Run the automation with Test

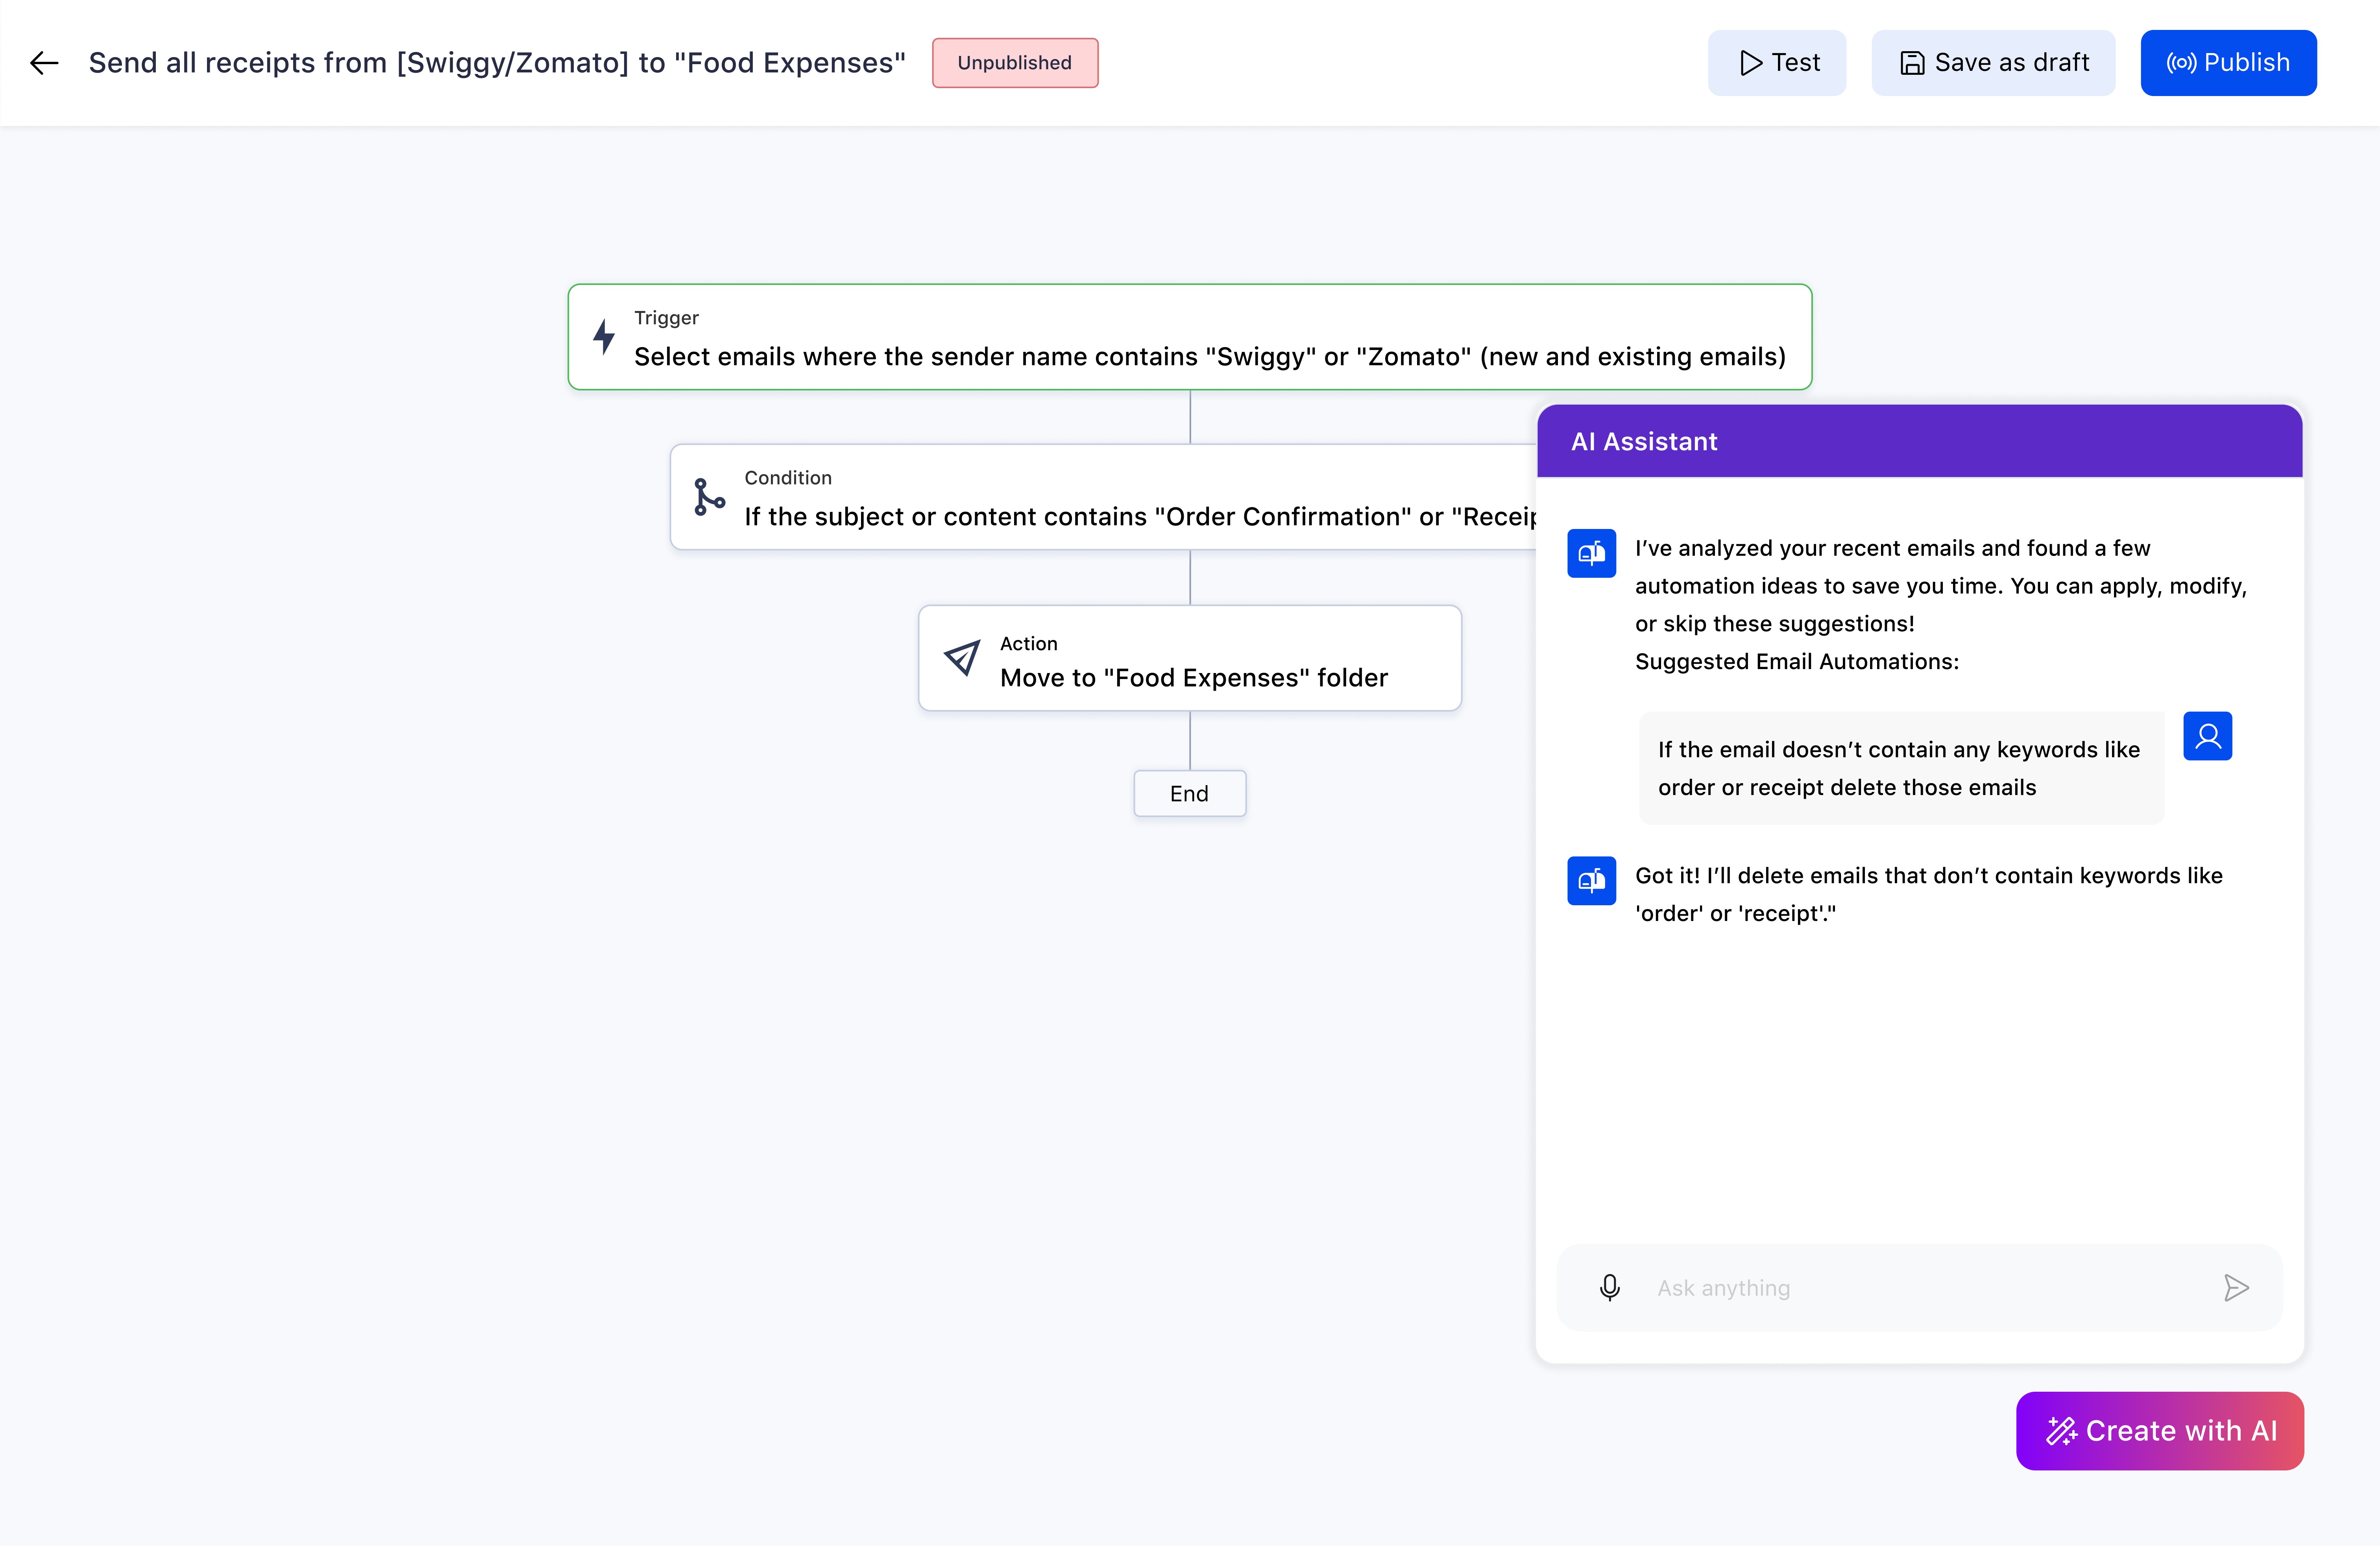(1777, 63)
